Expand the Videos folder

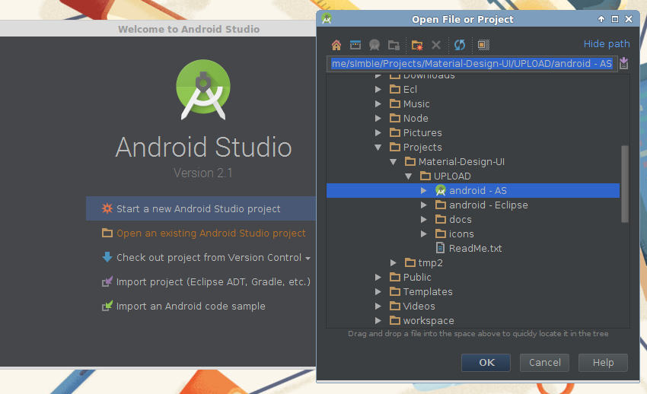pyautogui.click(x=378, y=306)
